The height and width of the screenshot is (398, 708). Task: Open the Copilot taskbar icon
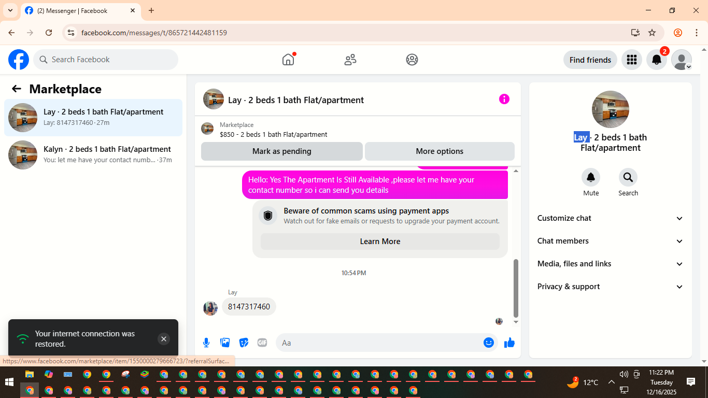pyautogui.click(x=49, y=375)
